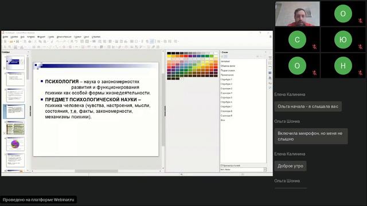This screenshot has width=367, height=206.
Task: Click the slide editor horizontal scrollbar
Action: [96, 171]
